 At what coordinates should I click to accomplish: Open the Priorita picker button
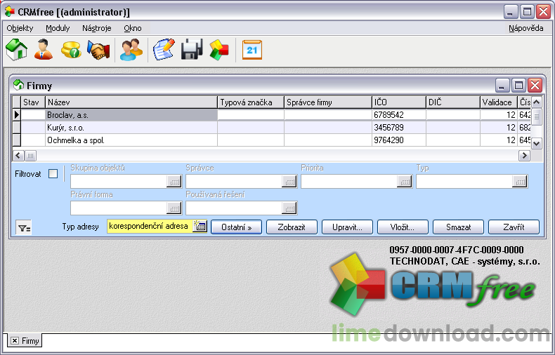pos(405,182)
